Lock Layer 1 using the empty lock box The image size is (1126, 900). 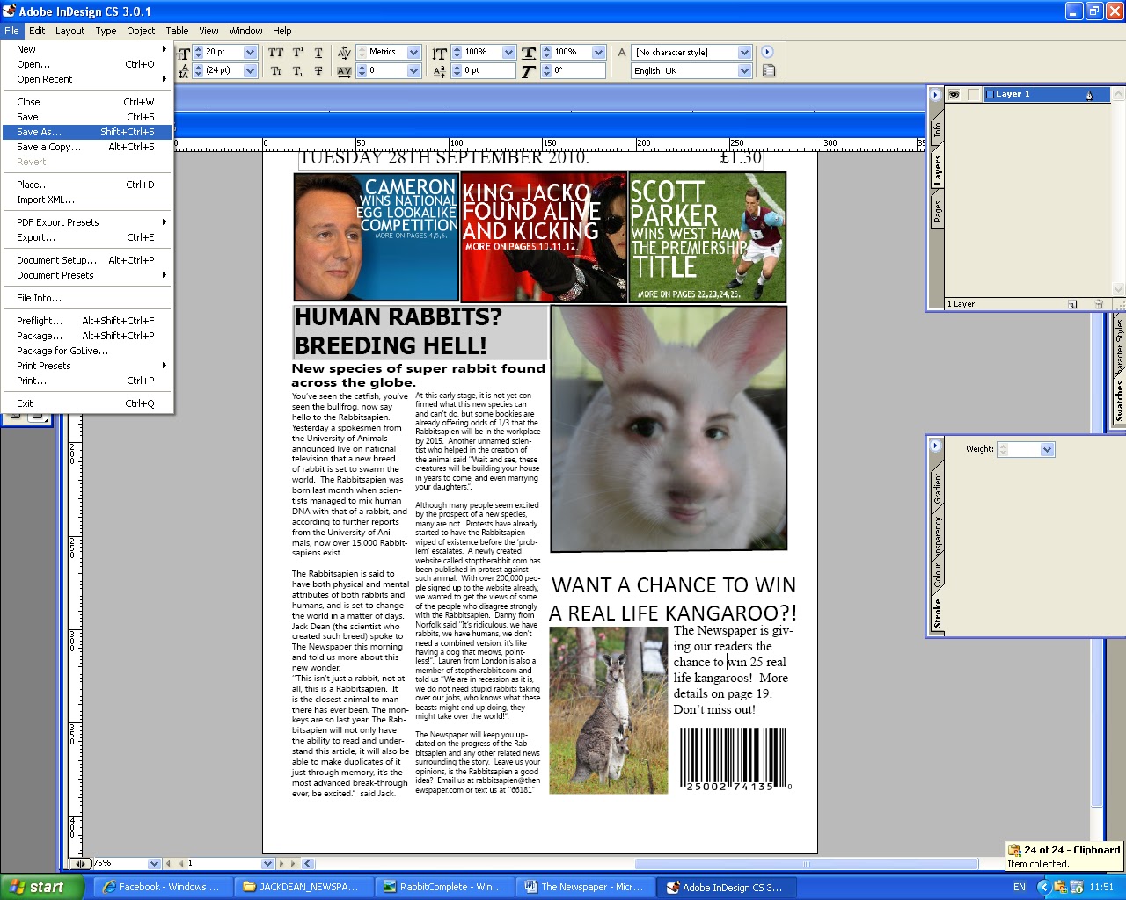972,94
